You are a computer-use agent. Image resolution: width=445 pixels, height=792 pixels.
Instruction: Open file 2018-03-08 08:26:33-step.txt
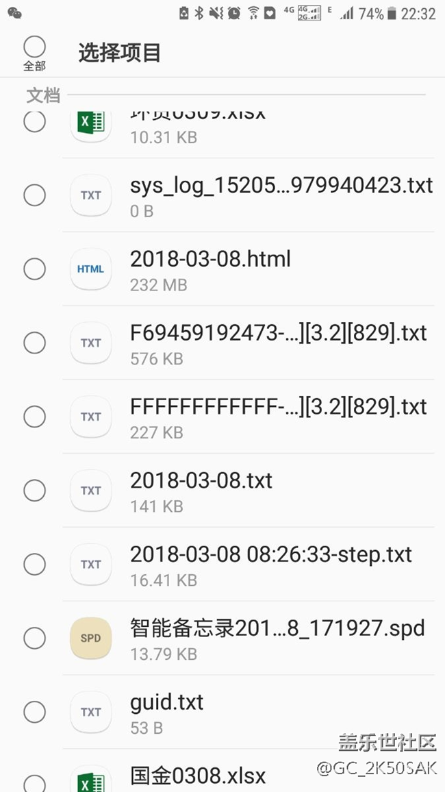[270, 554]
